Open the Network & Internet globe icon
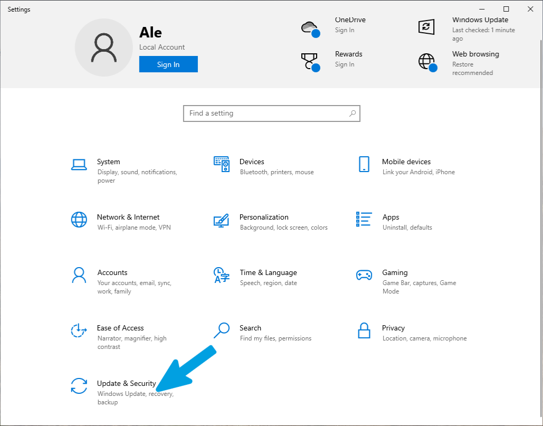The image size is (543, 426). tap(79, 220)
